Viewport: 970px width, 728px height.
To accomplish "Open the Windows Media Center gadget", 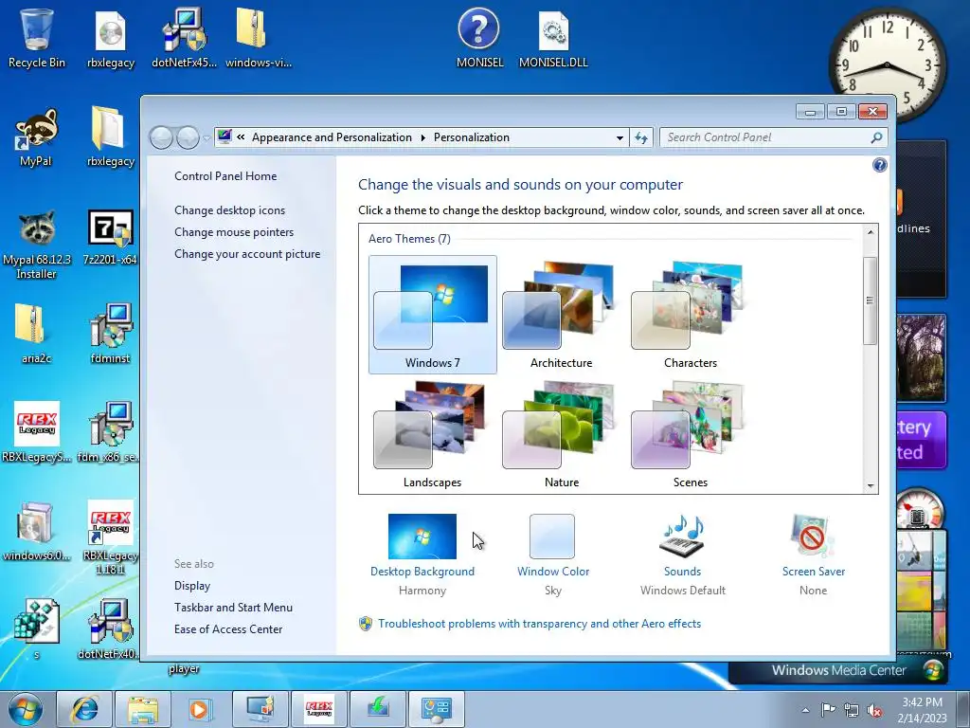I will [837, 670].
